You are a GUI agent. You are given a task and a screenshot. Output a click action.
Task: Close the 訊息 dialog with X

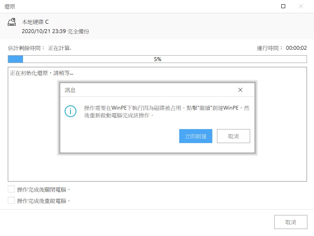(x=240, y=90)
